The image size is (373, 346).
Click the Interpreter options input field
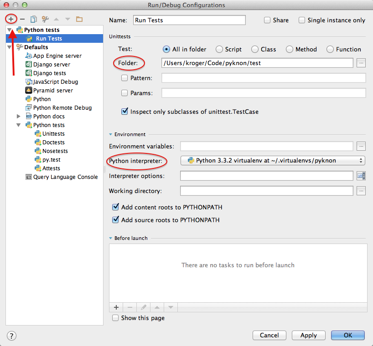(267, 176)
